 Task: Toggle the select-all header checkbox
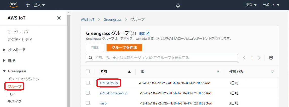point(88,71)
